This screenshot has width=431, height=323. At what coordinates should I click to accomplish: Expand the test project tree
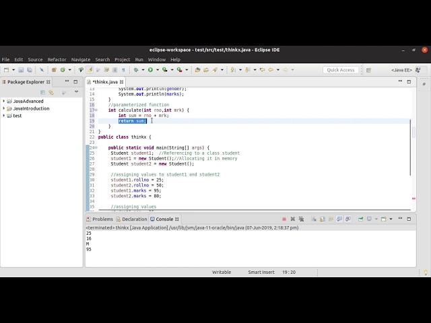coord(4,116)
